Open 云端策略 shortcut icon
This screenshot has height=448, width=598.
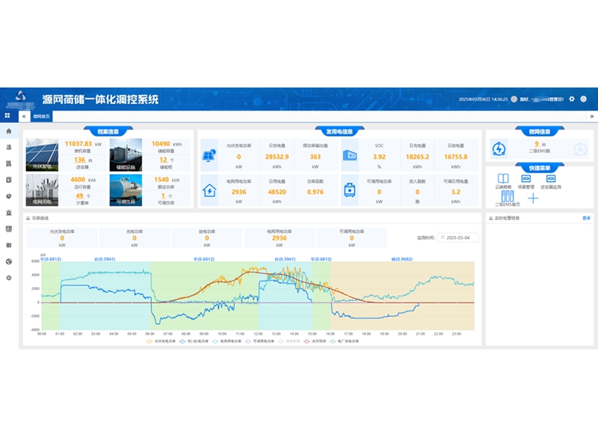point(504,179)
